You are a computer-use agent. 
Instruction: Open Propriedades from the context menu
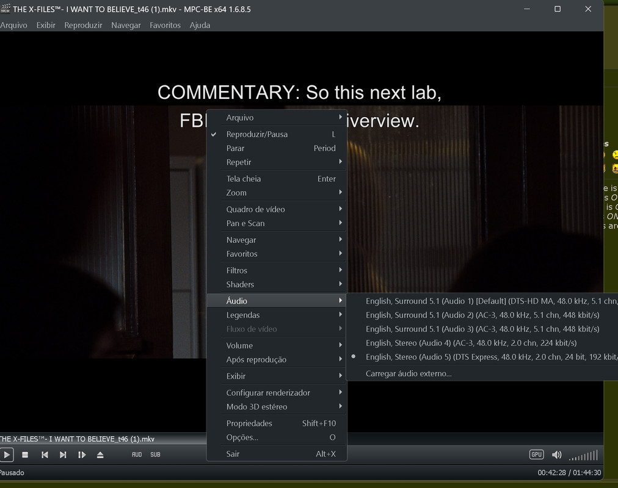click(277, 423)
